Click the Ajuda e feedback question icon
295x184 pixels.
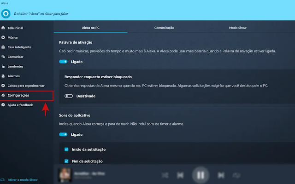3,105
